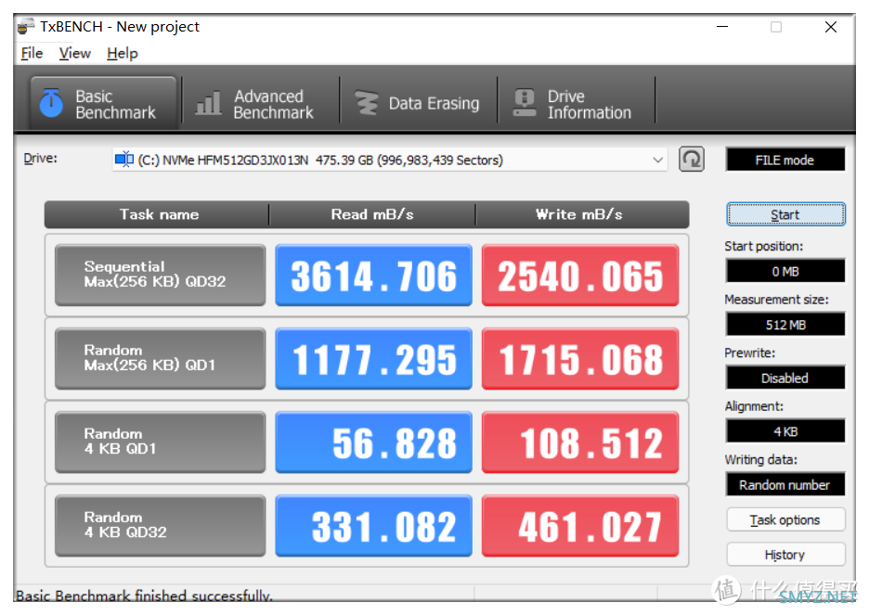Click the refresh drive list icon
The image size is (869, 615).
(692, 160)
